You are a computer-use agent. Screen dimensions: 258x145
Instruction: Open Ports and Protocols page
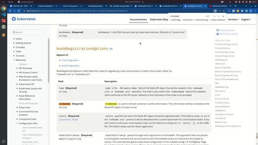(28, 103)
